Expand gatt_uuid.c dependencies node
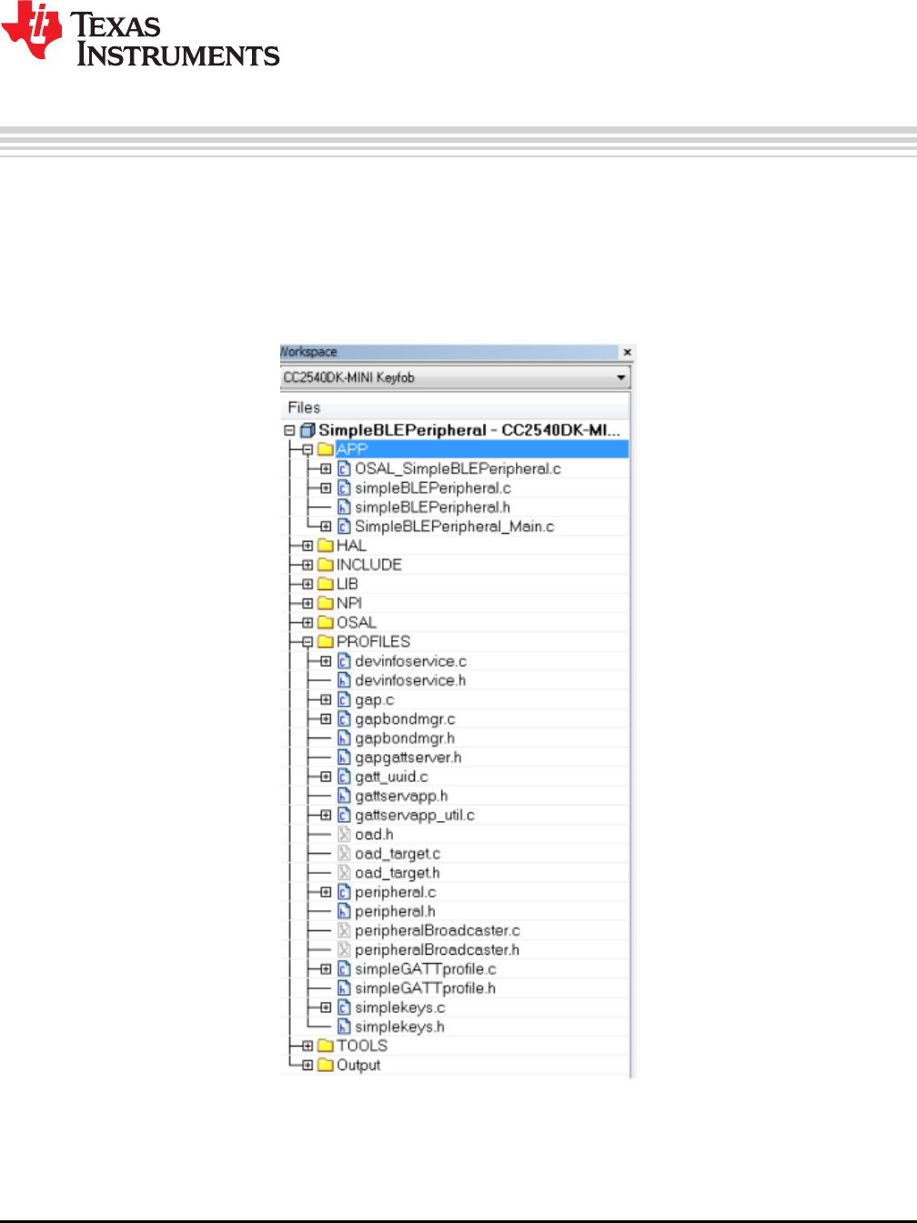Screen dimensions: 917x1223 pyautogui.click(x=326, y=777)
